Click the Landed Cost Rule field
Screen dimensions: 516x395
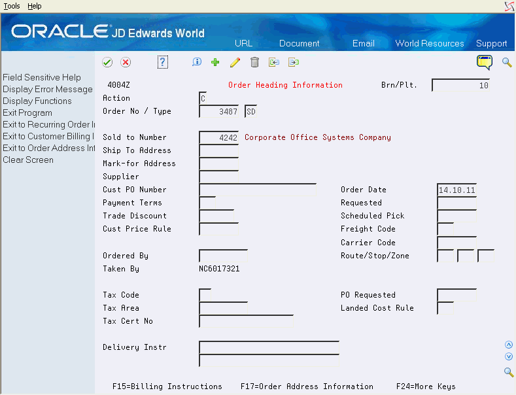point(445,308)
